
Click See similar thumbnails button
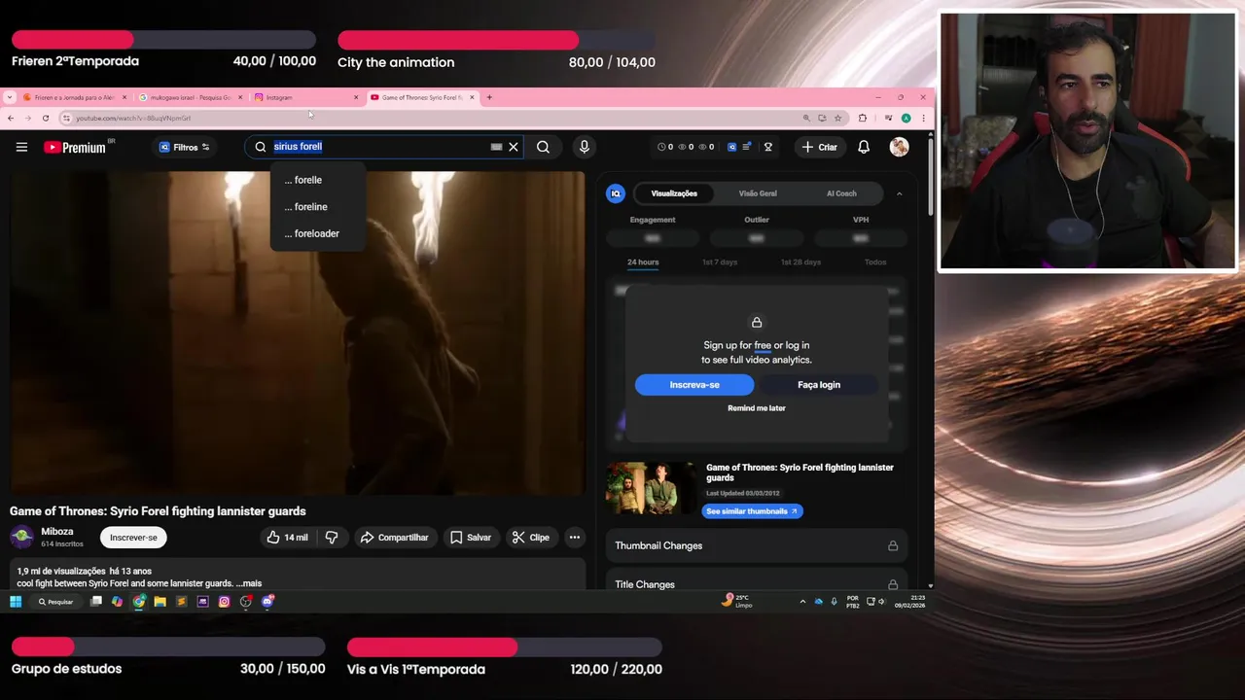coord(752,511)
